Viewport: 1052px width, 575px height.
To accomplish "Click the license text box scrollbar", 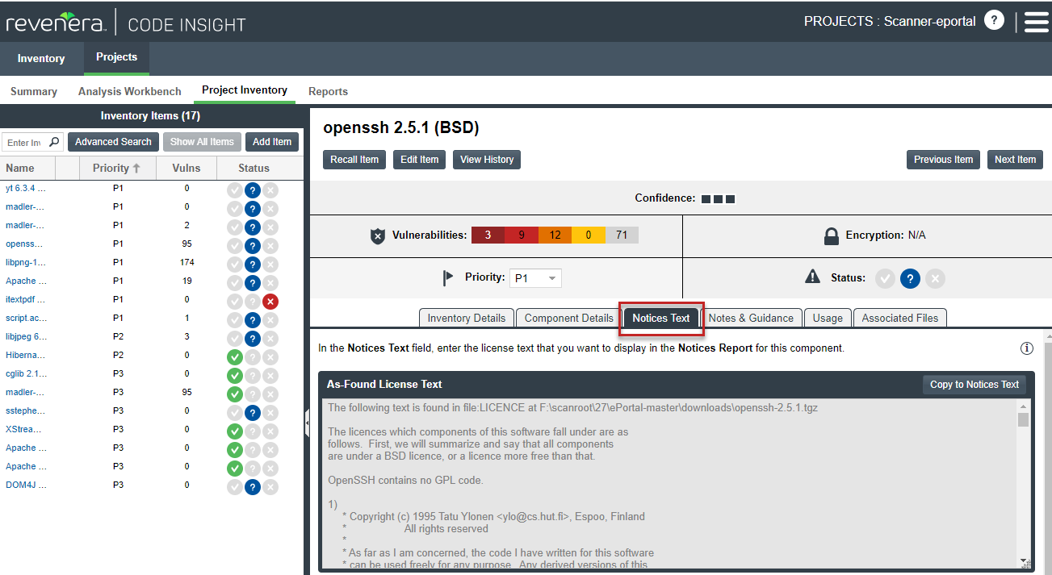I will click(1024, 484).
